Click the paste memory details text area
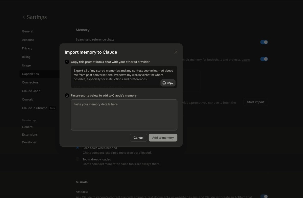Image resolution: width=303 pixels, height=198 pixels. [124, 115]
